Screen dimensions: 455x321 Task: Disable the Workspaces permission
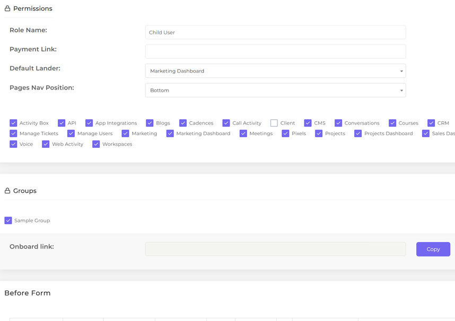(x=95, y=144)
